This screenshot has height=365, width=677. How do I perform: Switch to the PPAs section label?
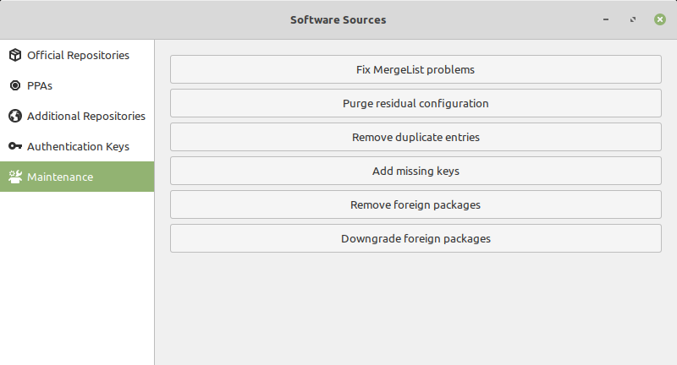[41, 85]
